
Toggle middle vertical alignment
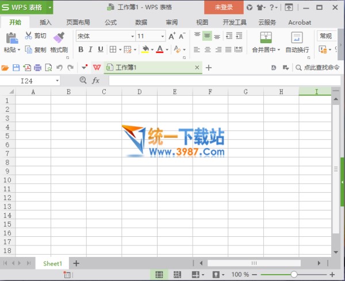click(207, 36)
